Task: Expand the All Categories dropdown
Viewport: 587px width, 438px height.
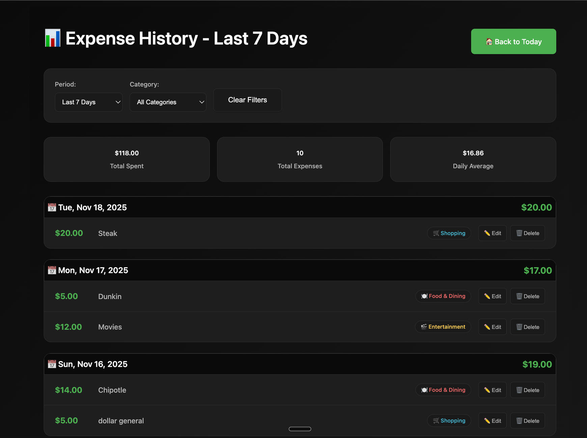Action: point(168,102)
